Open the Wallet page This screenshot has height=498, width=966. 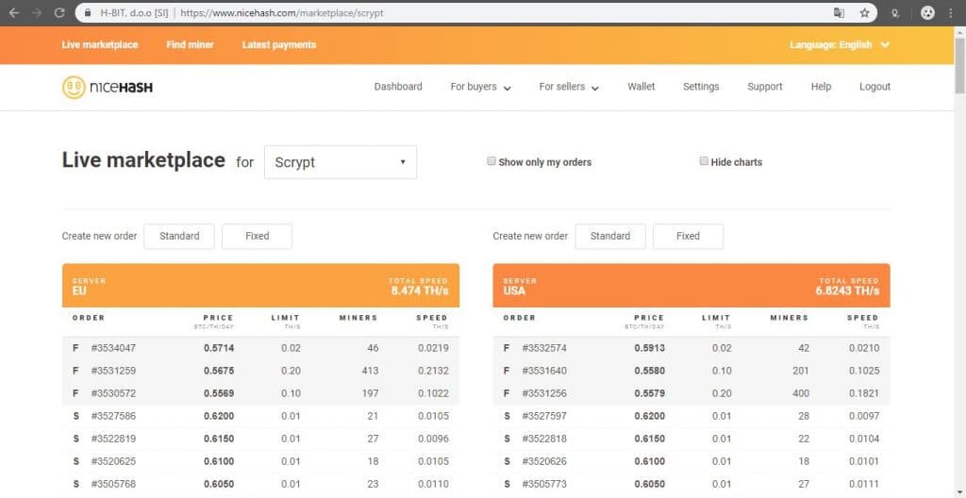[641, 87]
